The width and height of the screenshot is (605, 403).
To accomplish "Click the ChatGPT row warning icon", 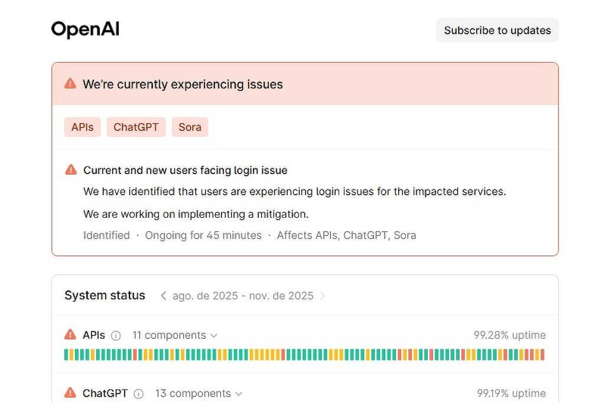I will tap(70, 393).
